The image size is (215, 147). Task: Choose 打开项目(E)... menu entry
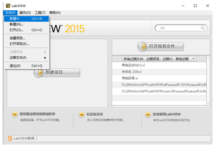(26, 44)
